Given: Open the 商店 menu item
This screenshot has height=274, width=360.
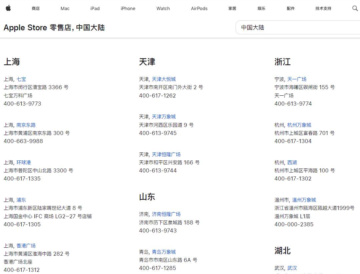Looking at the screenshot, I should coord(36,9).
